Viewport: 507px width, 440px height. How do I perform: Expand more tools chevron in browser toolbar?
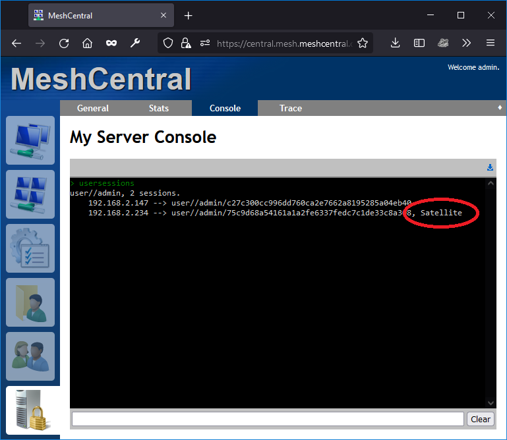[x=467, y=43]
